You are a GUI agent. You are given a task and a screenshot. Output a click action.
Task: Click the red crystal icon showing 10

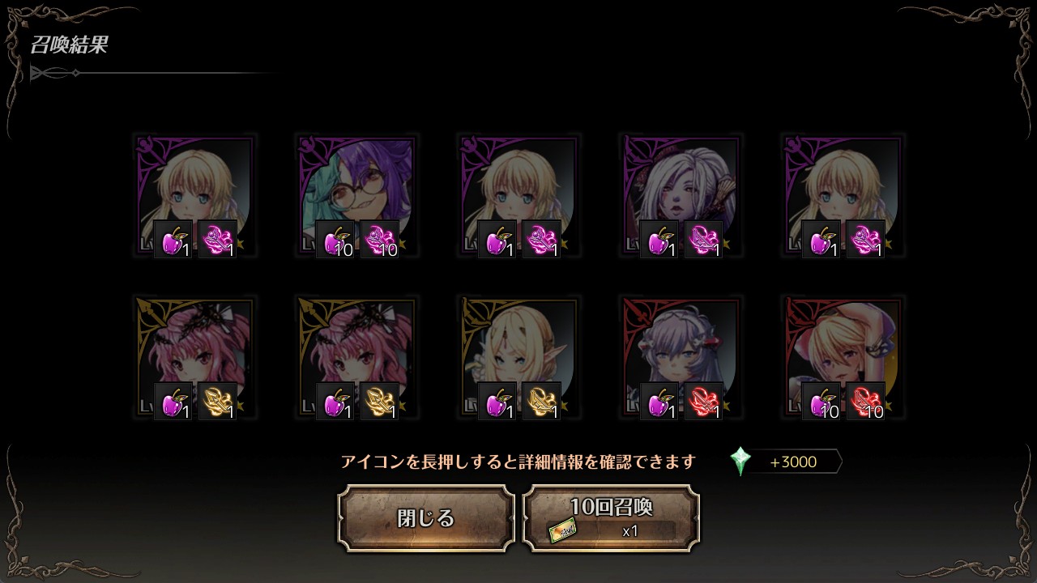(x=866, y=402)
